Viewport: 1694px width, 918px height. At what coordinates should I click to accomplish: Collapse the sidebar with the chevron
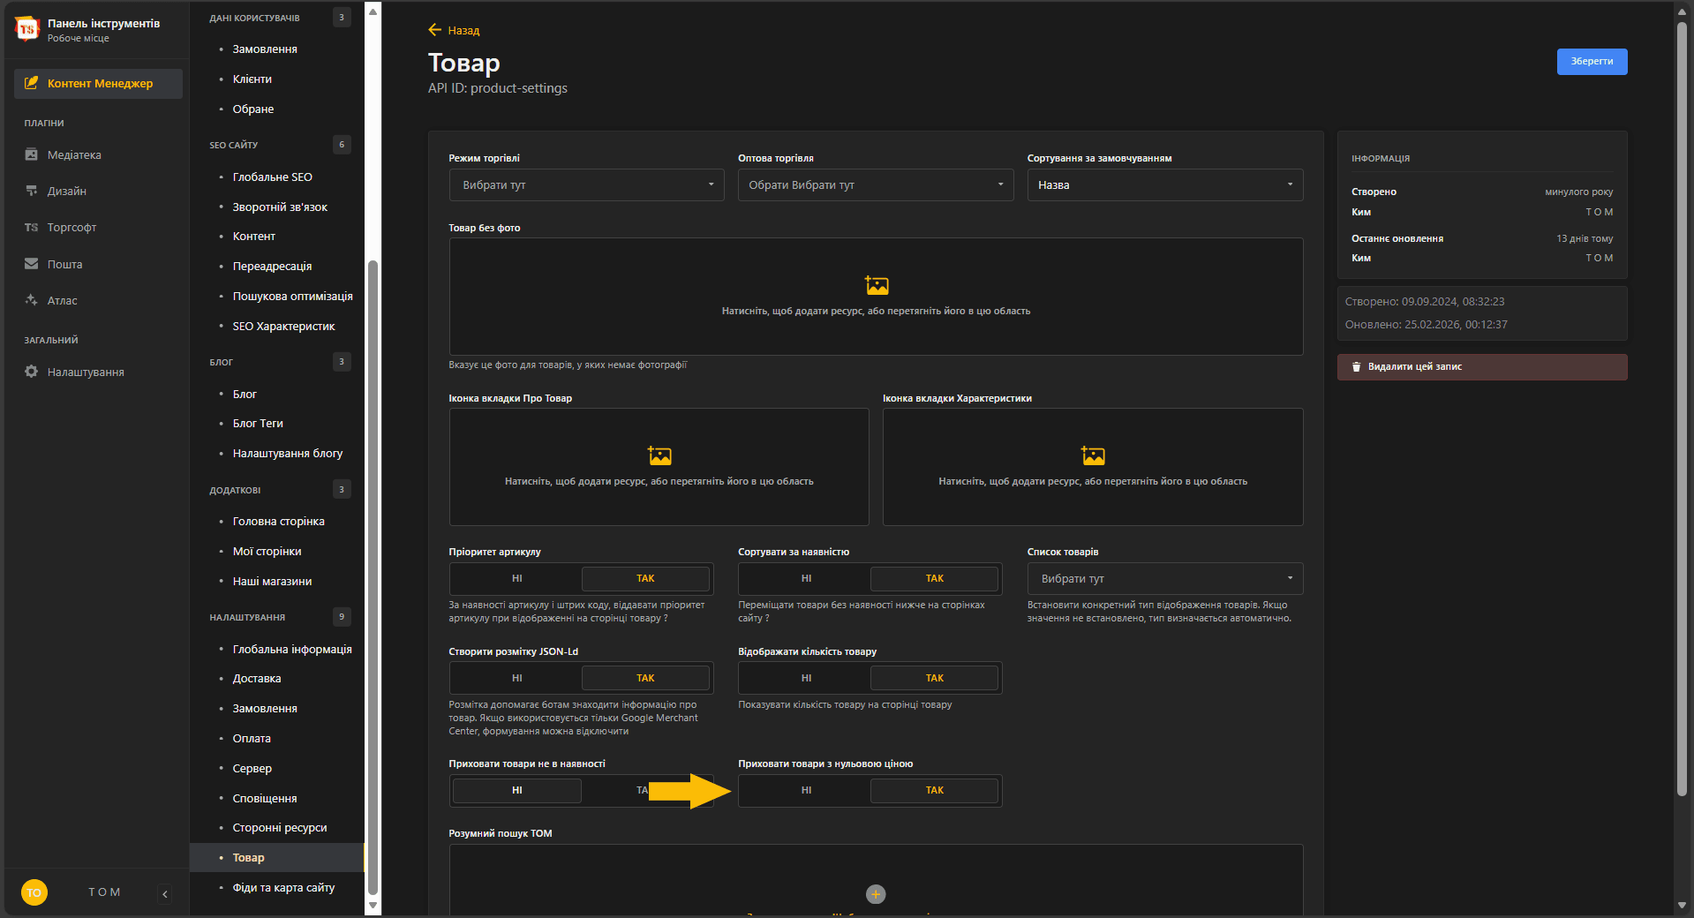pyautogui.click(x=165, y=894)
